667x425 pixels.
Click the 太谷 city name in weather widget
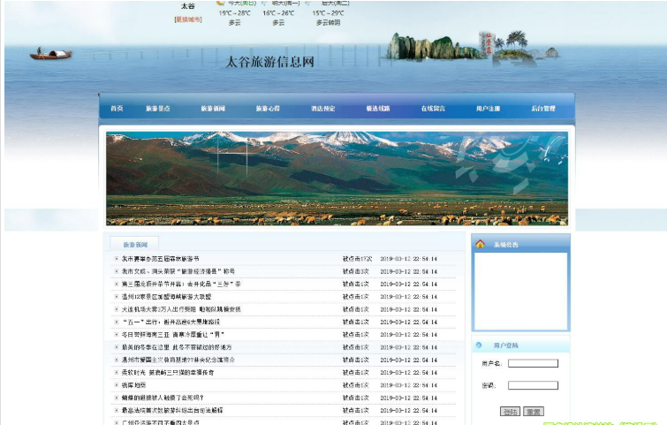point(187,6)
